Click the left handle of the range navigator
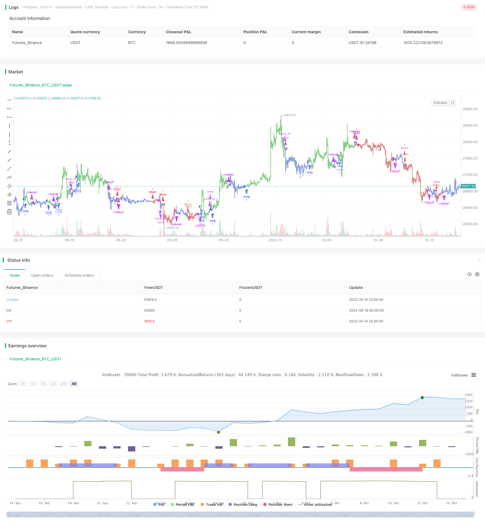Viewport: 485px width, 526px height. 7,514
